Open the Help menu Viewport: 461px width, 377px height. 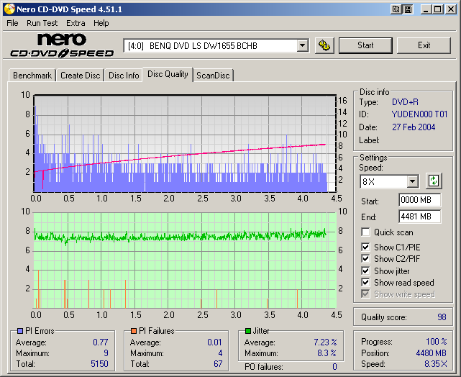point(101,23)
